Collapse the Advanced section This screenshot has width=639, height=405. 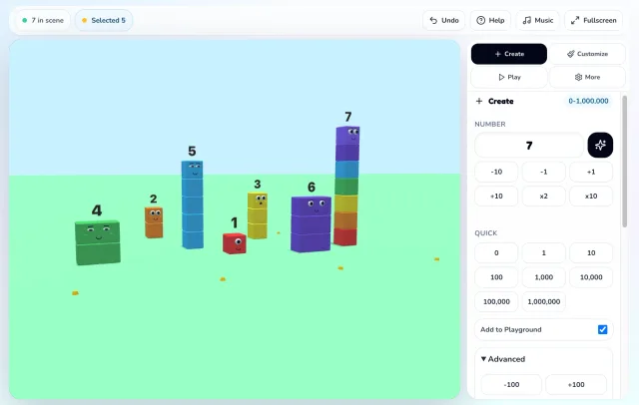(503, 359)
